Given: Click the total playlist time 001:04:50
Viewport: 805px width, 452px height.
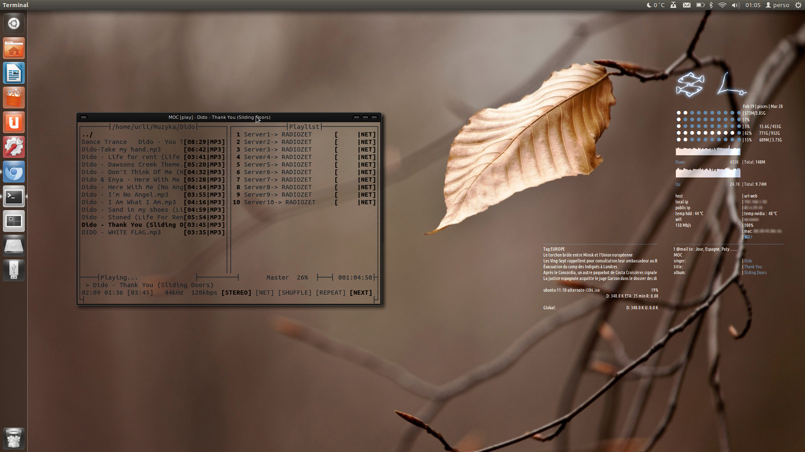Looking at the screenshot, I should point(355,277).
